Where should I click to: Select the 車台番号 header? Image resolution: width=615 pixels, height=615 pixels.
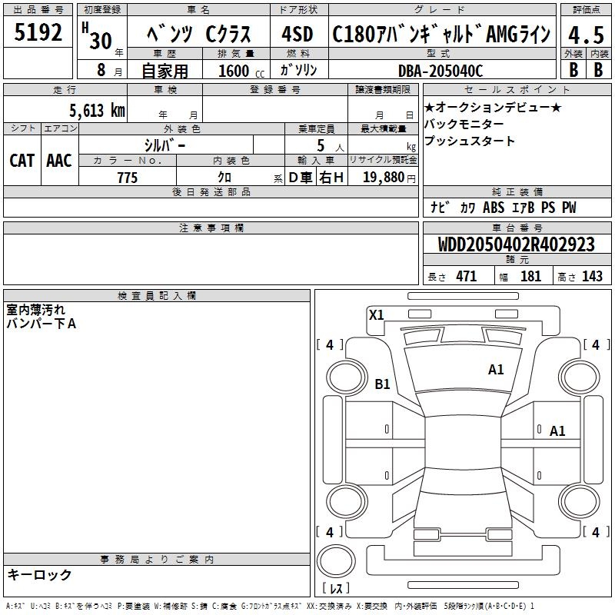517,228
